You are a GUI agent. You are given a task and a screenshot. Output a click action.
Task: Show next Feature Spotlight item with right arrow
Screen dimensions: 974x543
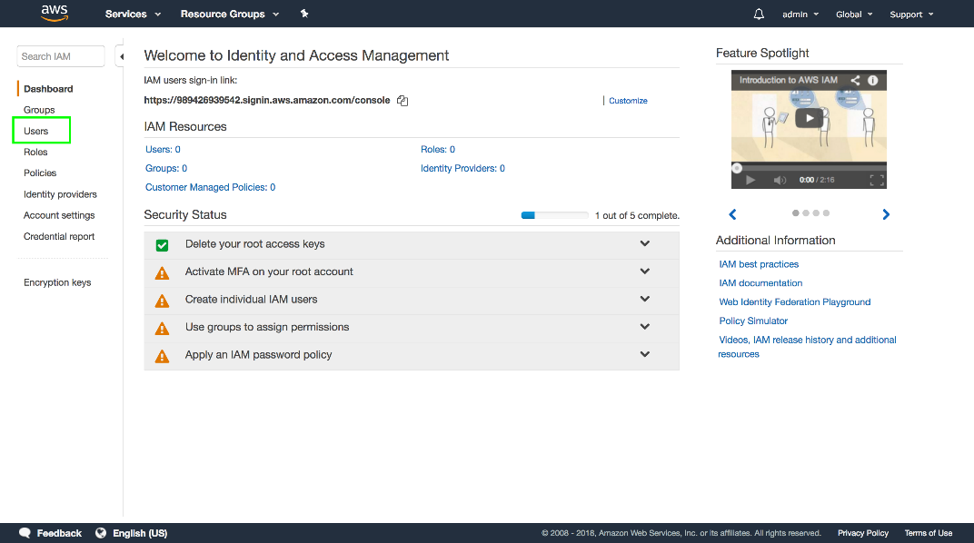point(886,215)
